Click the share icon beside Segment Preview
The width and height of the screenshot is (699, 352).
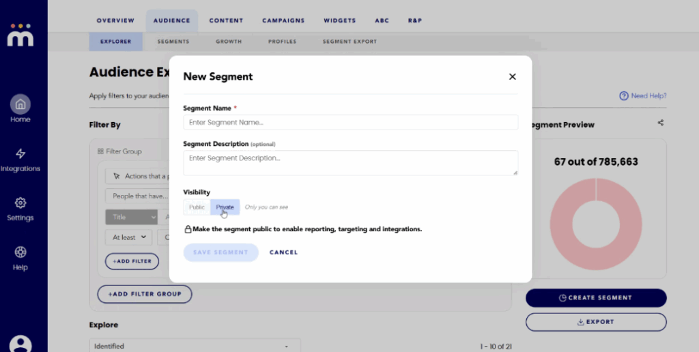pos(660,123)
